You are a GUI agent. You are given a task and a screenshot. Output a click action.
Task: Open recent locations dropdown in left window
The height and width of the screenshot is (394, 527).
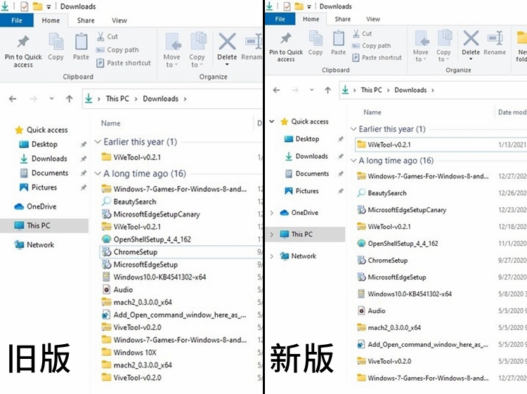pyautogui.click(x=51, y=99)
